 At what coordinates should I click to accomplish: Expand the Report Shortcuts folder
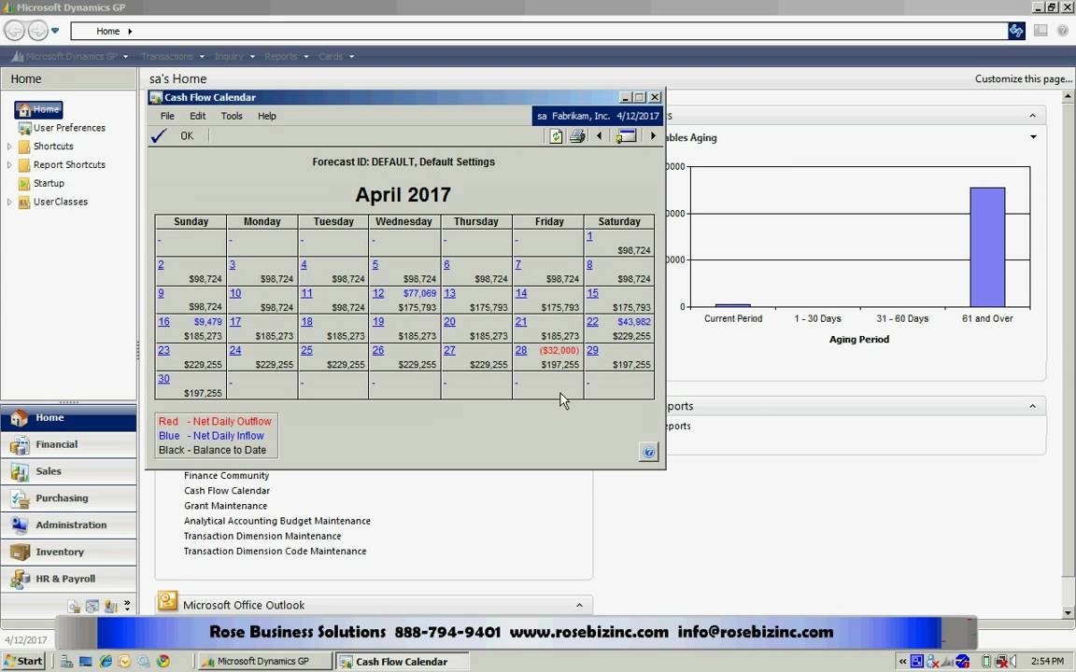coord(9,164)
